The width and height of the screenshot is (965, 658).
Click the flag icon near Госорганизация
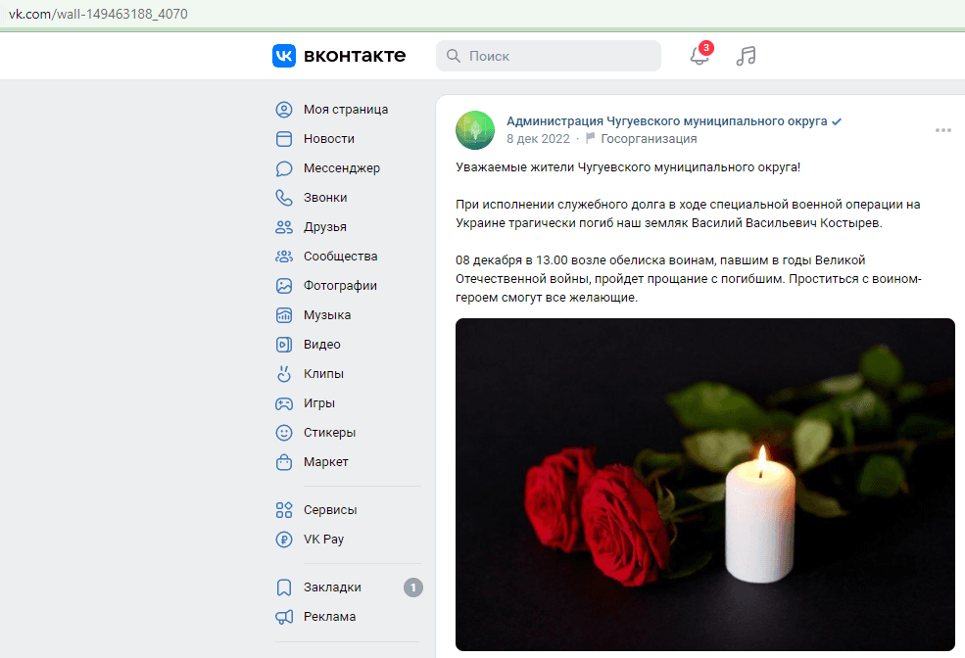590,138
